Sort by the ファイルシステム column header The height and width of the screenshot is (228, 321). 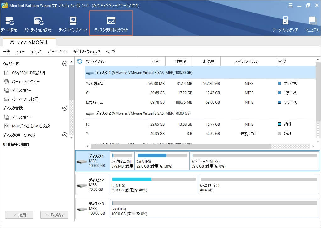tap(249, 61)
